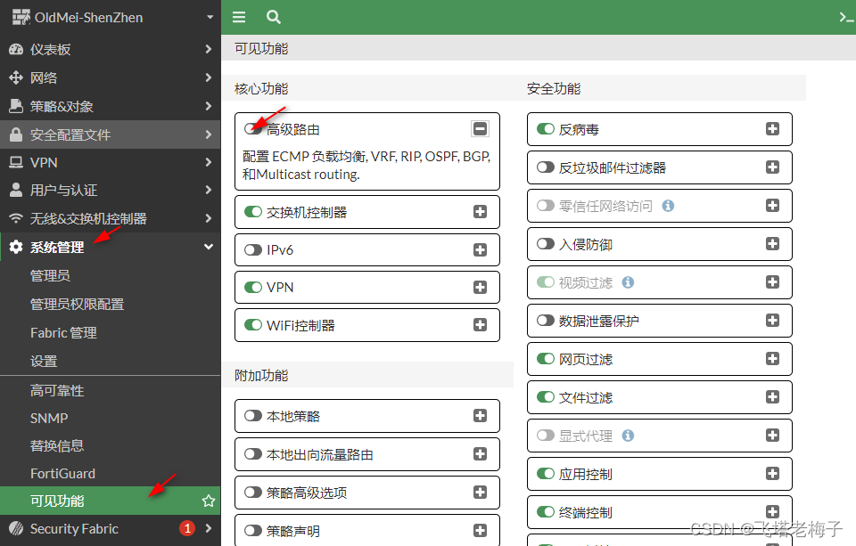Screen dimensions: 856x546
Task: Expand 终端控制 card plus icon
Action: click(772, 511)
